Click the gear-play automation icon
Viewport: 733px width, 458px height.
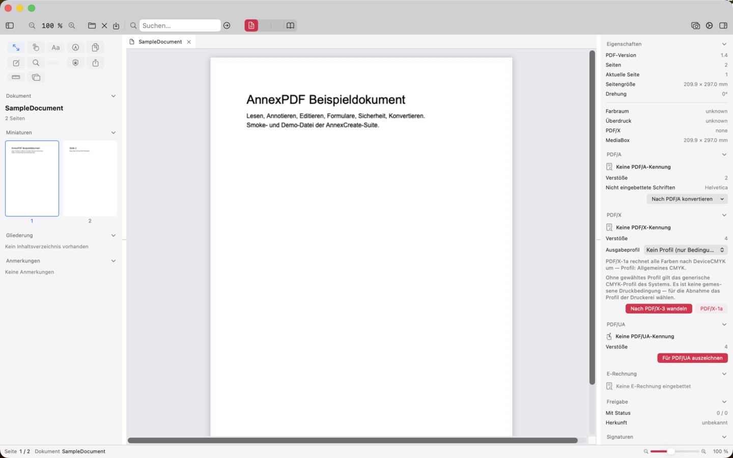click(x=710, y=25)
